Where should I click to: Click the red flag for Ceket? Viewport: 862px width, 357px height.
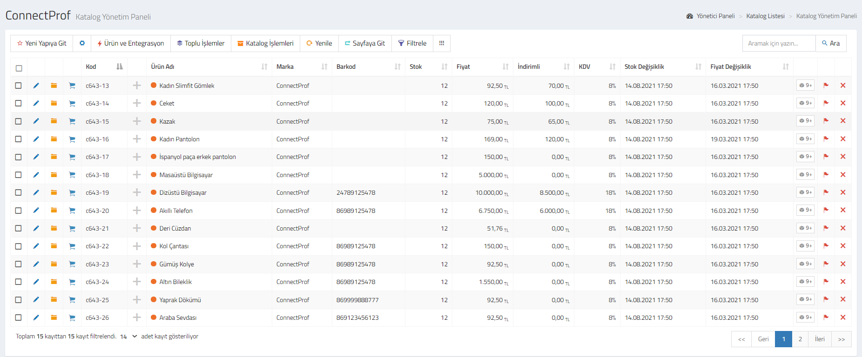(x=826, y=103)
